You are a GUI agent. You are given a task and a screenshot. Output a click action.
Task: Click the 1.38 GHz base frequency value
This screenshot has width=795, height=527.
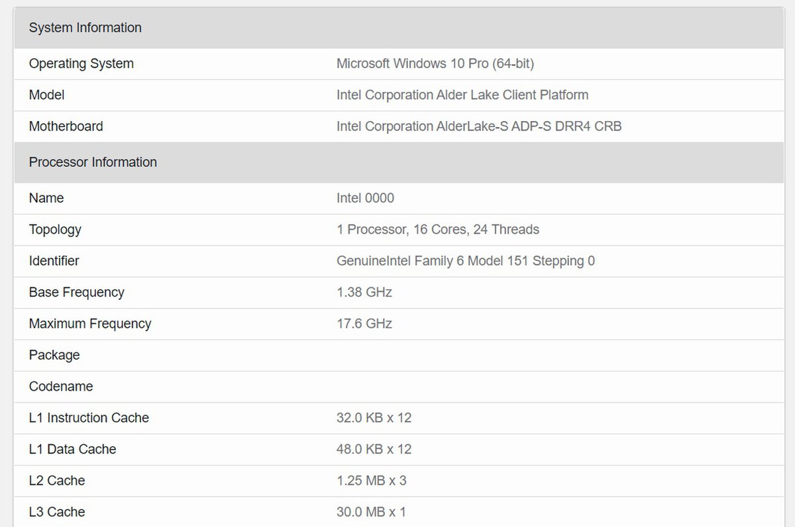[x=364, y=292]
